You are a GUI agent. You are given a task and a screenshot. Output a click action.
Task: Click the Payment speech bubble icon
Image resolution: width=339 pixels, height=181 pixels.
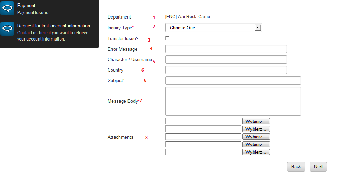pyautogui.click(x=7, y=8)
